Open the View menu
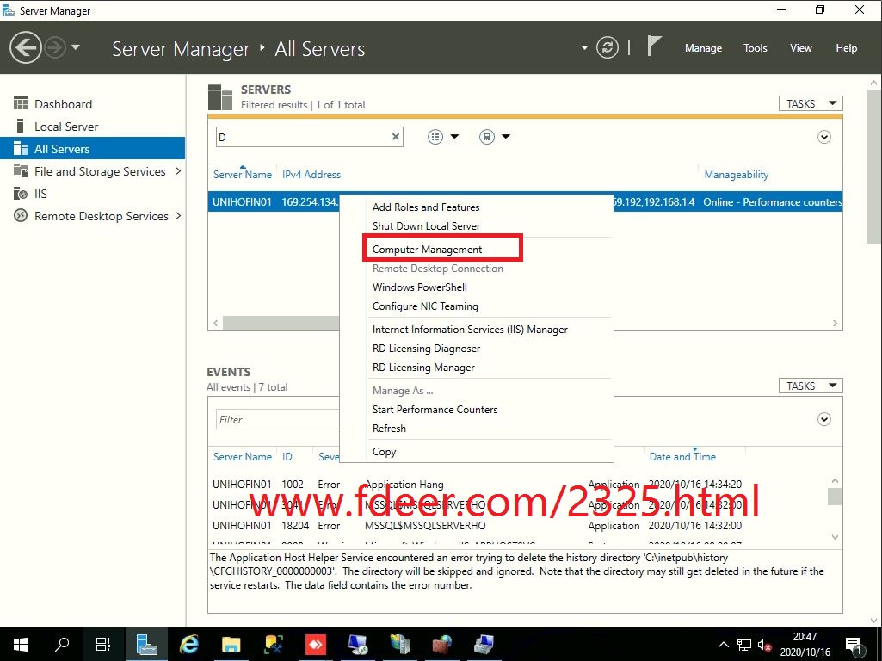The width and height of the screenshot is (882, 661). [x=800, y=48]
